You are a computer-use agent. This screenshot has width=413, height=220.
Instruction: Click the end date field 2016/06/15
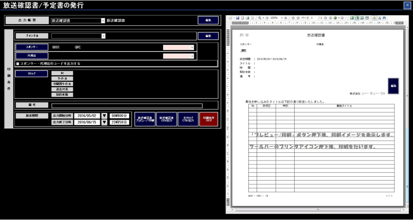(x=87, y=123)
